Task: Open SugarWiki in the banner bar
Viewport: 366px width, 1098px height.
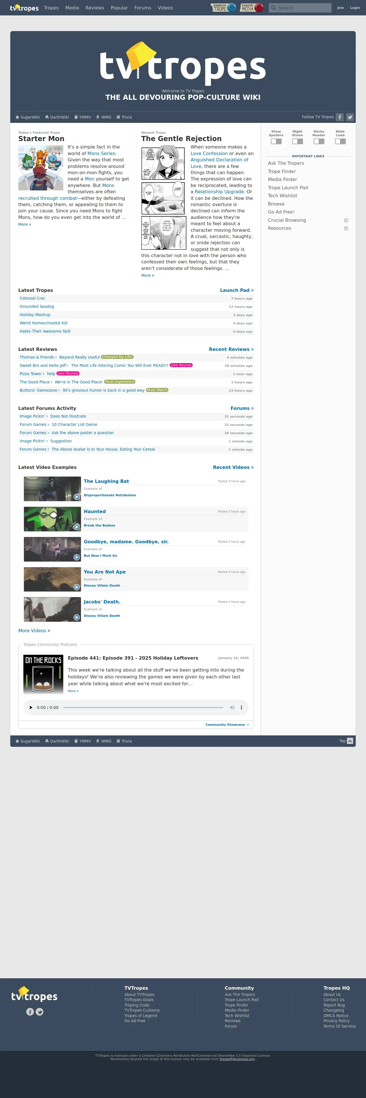Action: click(28, 117)
